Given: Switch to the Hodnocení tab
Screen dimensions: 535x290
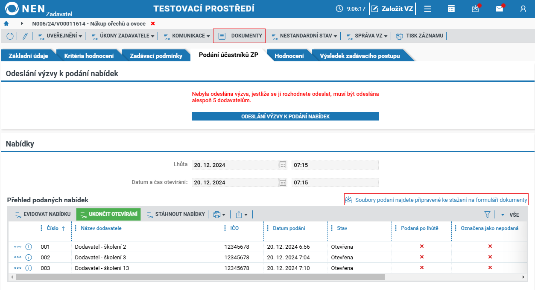Looking at the screenshot, I should [x=289, y=56].
